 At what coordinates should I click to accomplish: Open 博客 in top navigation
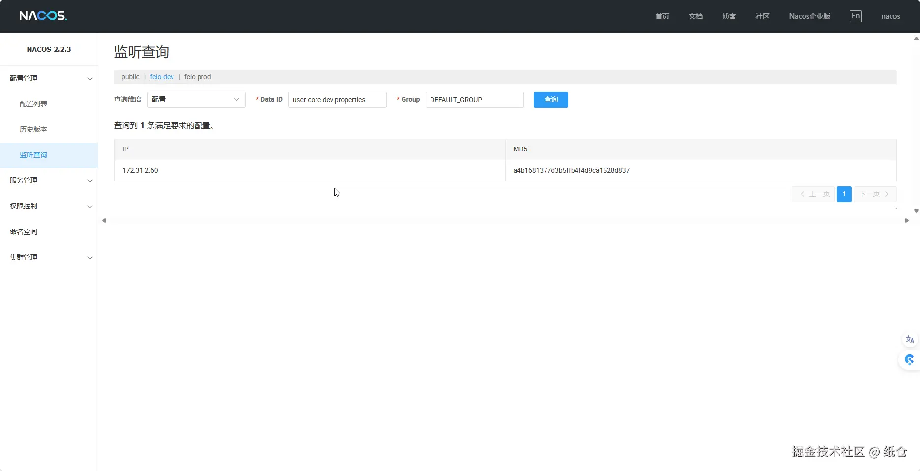(729, 16)
